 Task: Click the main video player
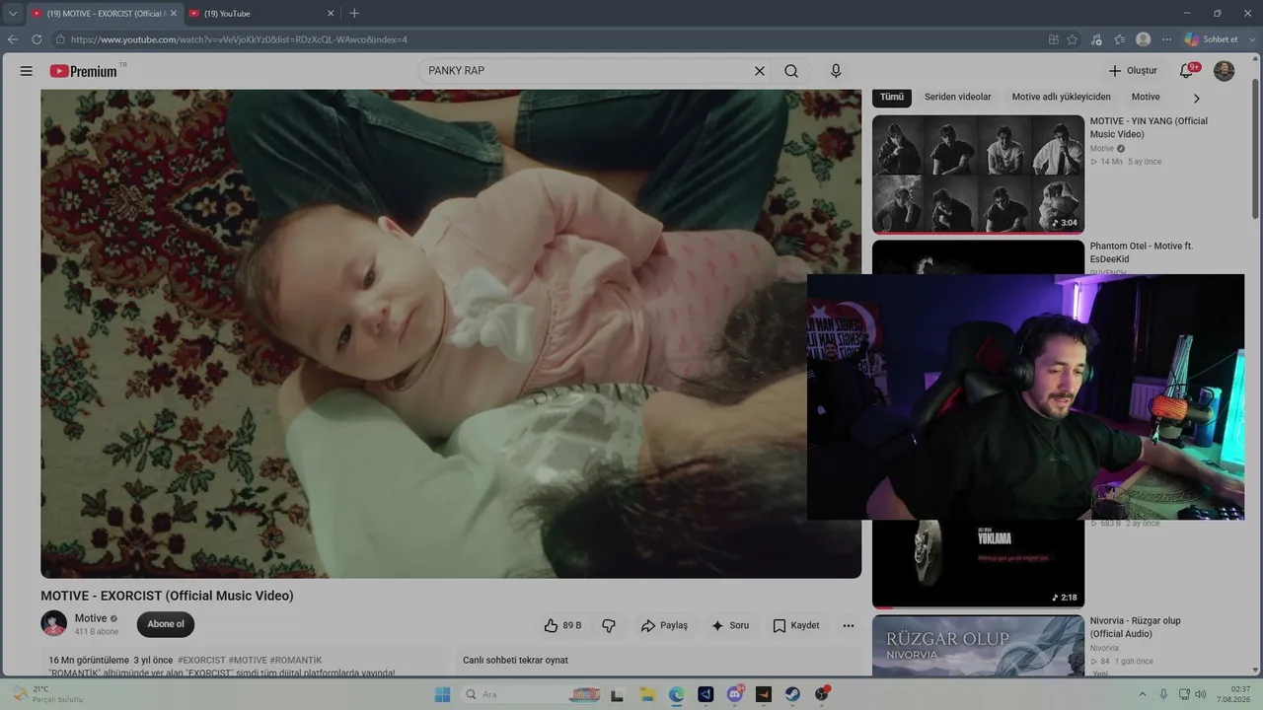pos(451,333)
